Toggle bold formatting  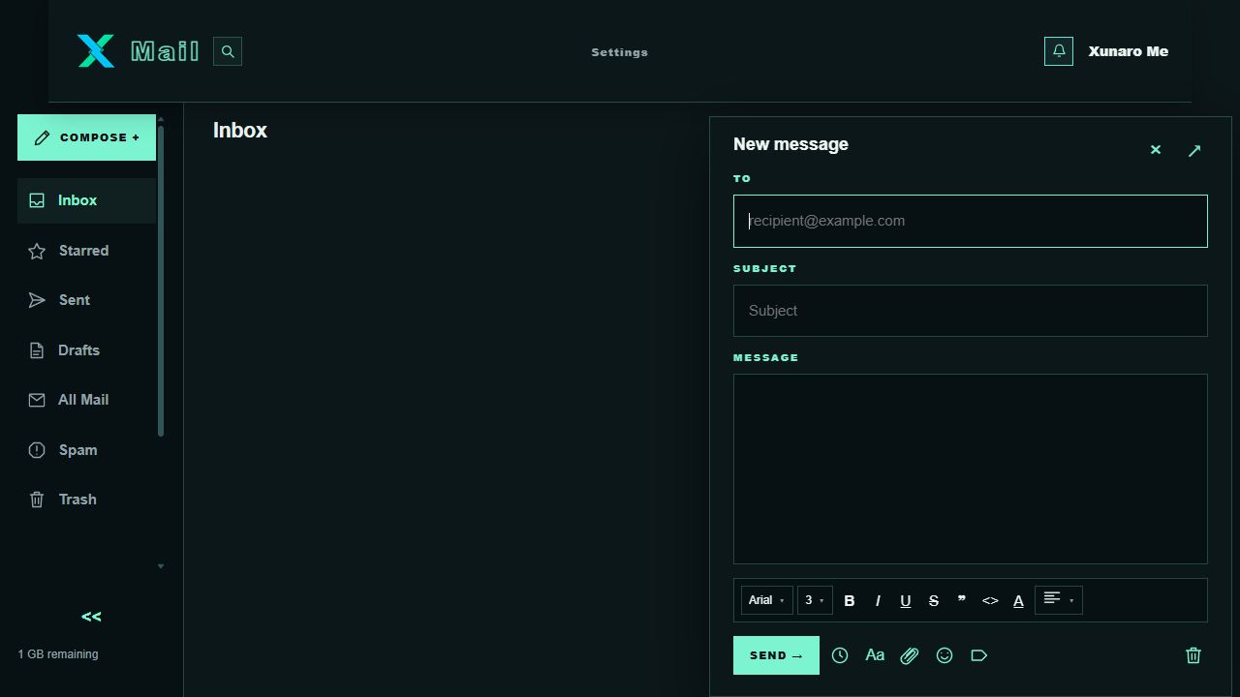point(850,600)
